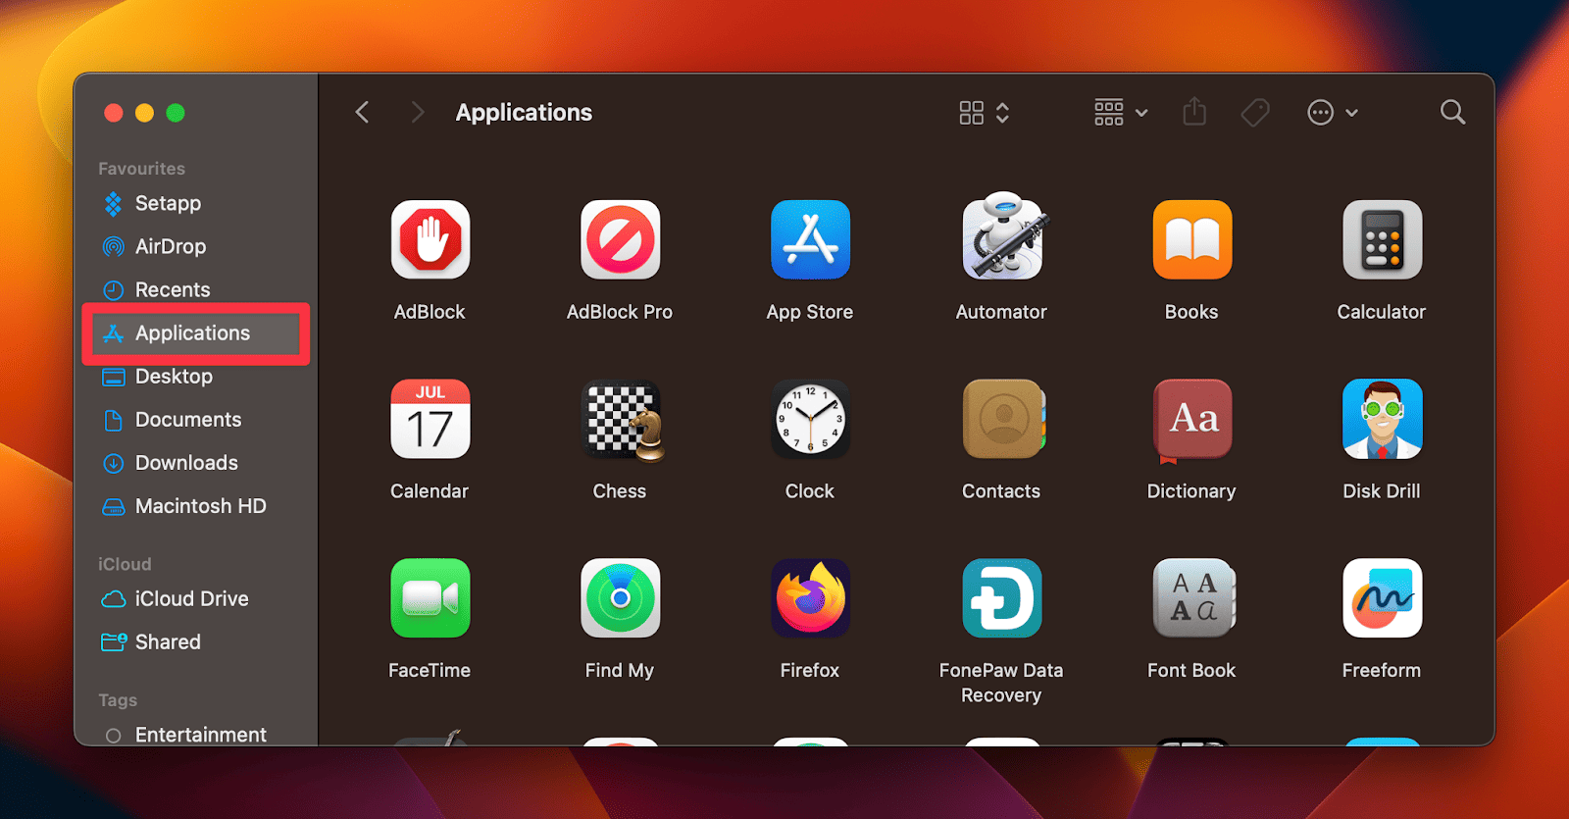
Task: Open Desktop in the sidebar
Action: point(196,377)
